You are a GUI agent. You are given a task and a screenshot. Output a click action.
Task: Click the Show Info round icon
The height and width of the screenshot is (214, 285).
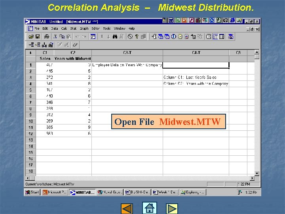[174, 36]
